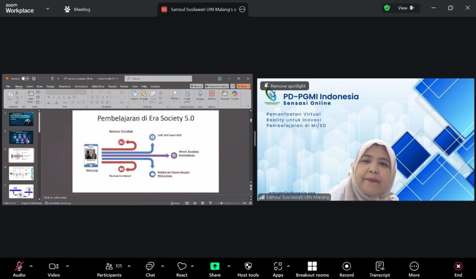Screen dimensions: 476x279
Task: Select Samsul Susilawati's shared screen tab
Action: (203, 9)
